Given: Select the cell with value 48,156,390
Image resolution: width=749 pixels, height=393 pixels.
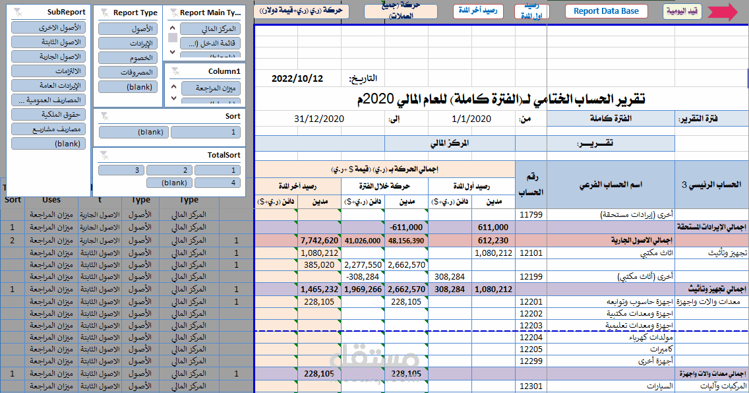Looking at the screenshot, I should (406, 241).
